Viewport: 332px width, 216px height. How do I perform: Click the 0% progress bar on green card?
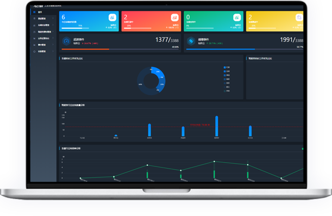tap(200, 28)
